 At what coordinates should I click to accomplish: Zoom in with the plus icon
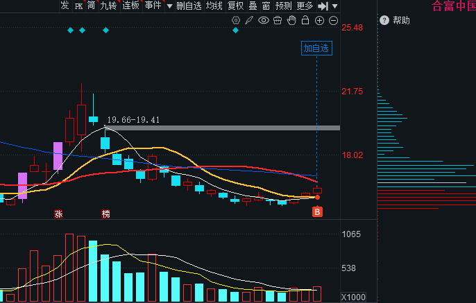point(319,21)
